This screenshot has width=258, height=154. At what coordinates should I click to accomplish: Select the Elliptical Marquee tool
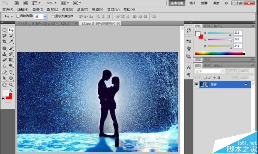point(5,30)
